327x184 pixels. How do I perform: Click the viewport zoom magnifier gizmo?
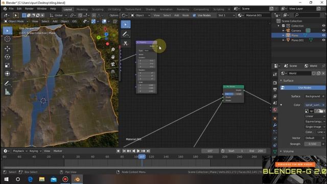pos(113,50)
